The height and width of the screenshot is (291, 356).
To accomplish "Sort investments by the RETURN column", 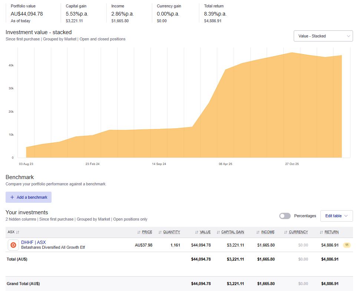I will tap(329, 232).
